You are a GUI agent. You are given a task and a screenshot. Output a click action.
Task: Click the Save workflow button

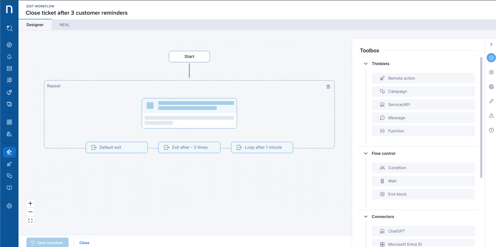pos(47,243)
